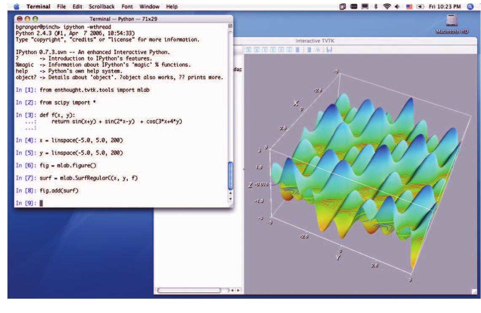Screen dimensions: 481x313
Task: Open the File menu
Action: pos(61,6)
